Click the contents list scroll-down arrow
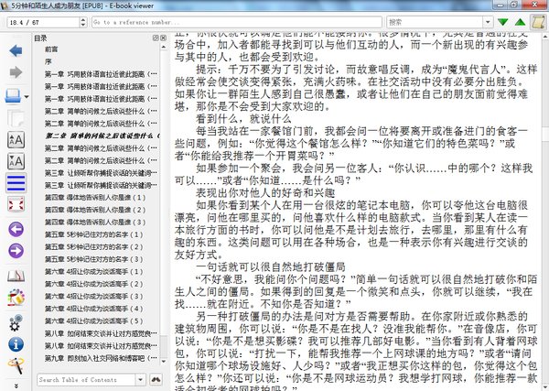Image resolution: width=549 pixels, height=391 pixels. click(x=164, y=361)
